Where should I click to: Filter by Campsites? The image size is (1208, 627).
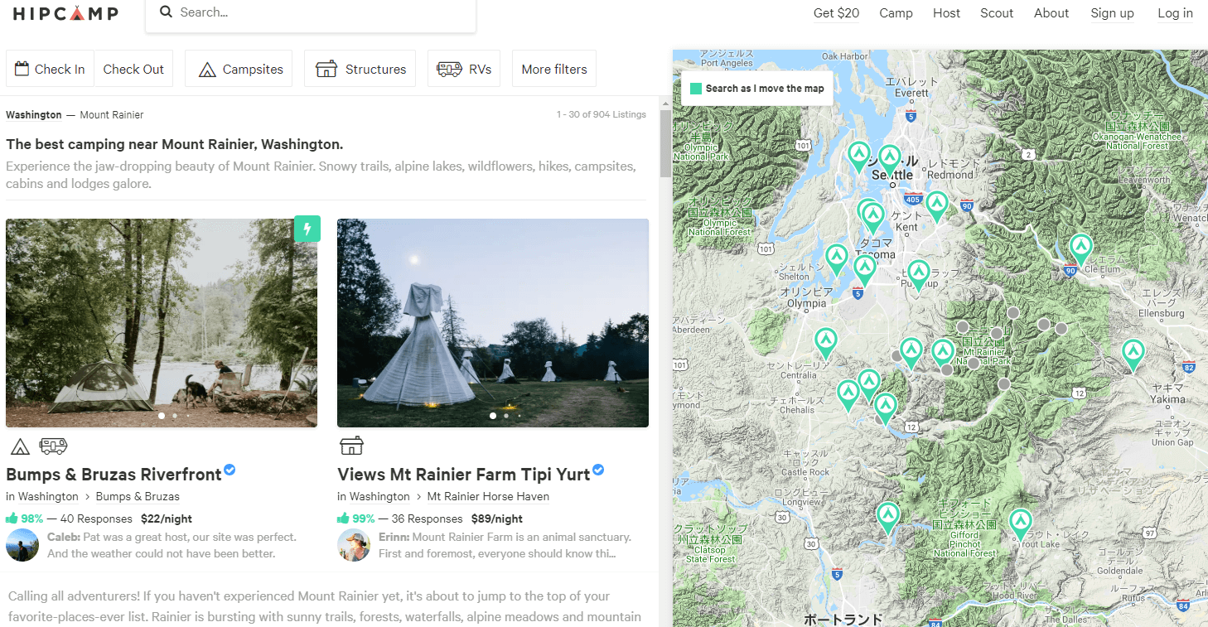[x=239, y=69]
